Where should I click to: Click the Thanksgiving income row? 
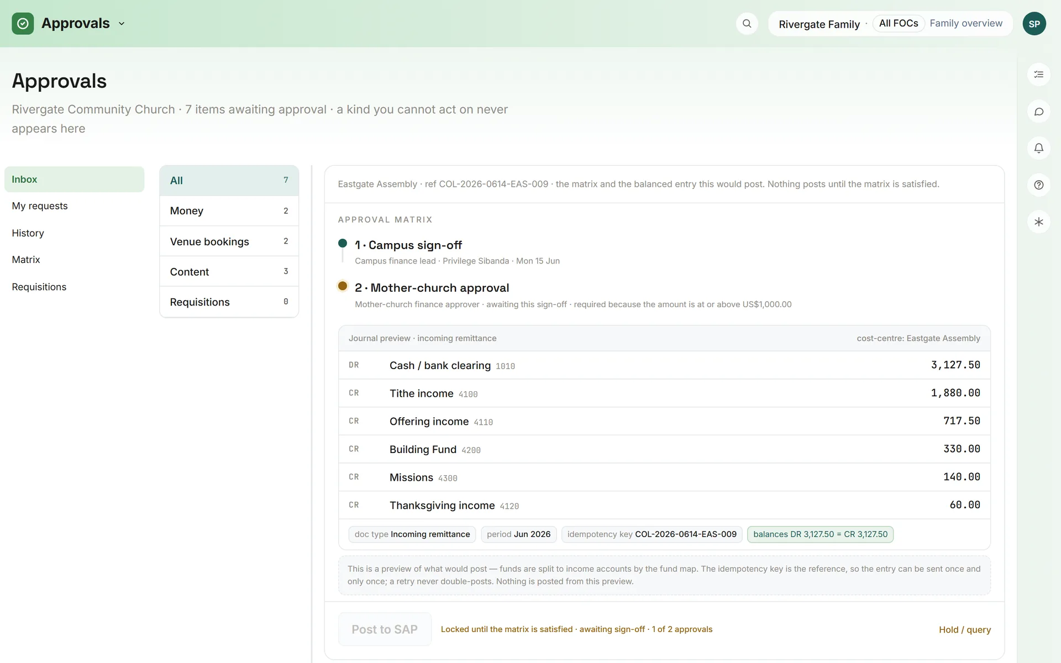664,505
